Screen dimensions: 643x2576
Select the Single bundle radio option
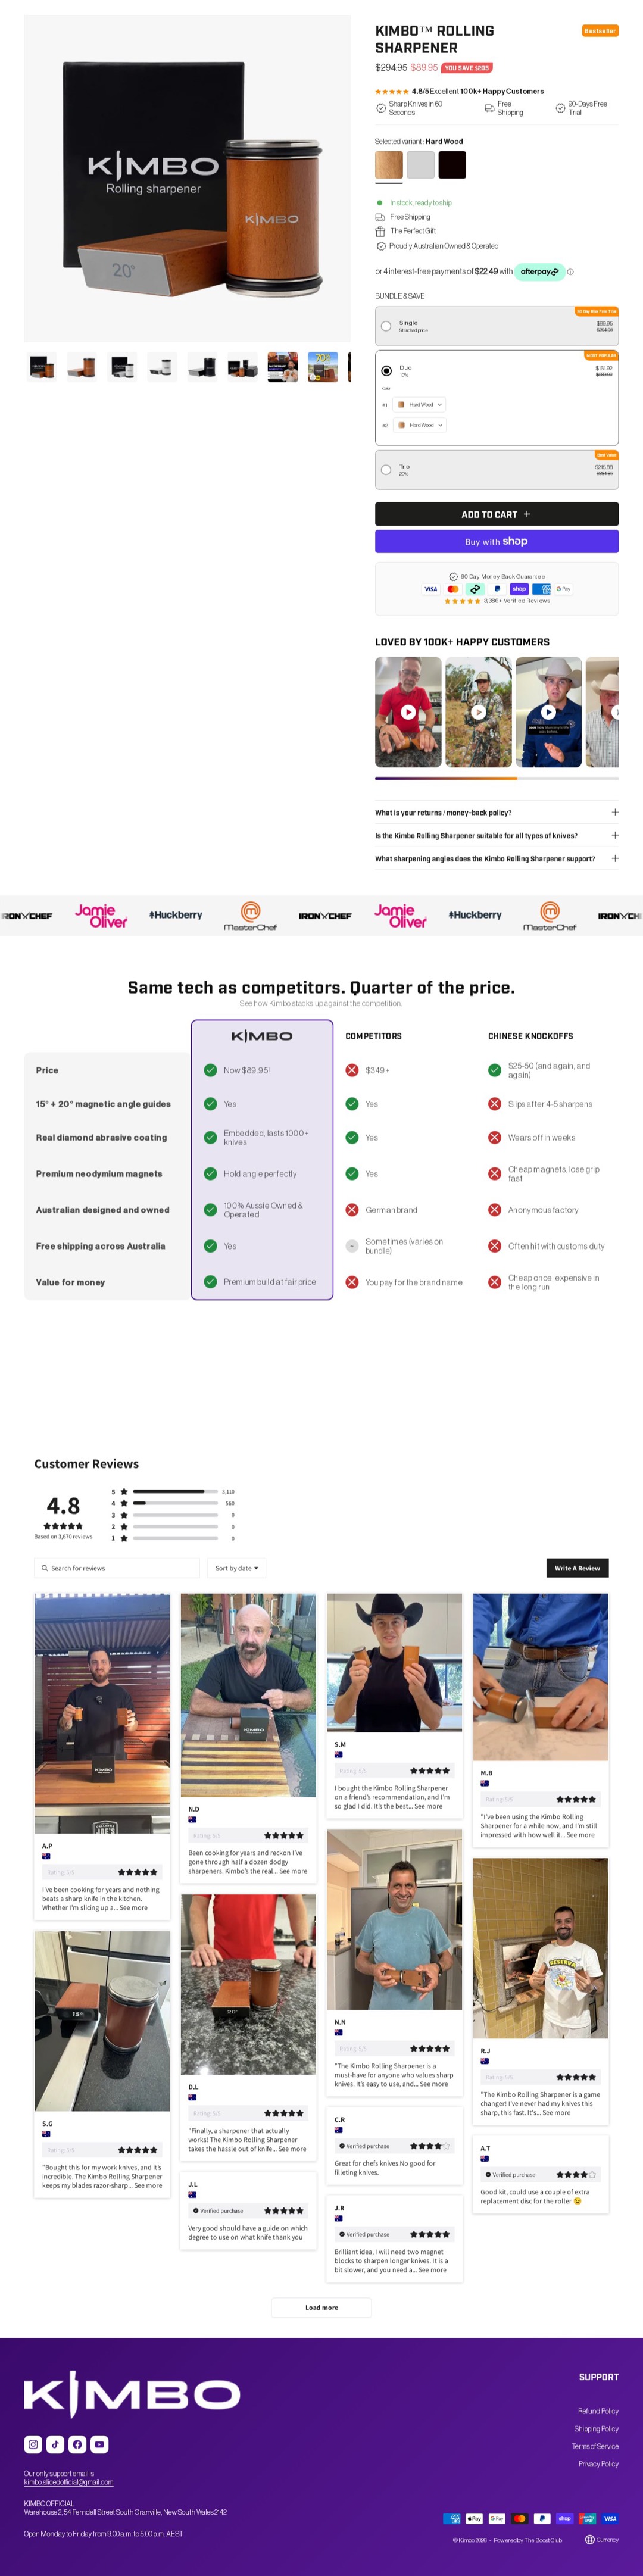[386, 326]
